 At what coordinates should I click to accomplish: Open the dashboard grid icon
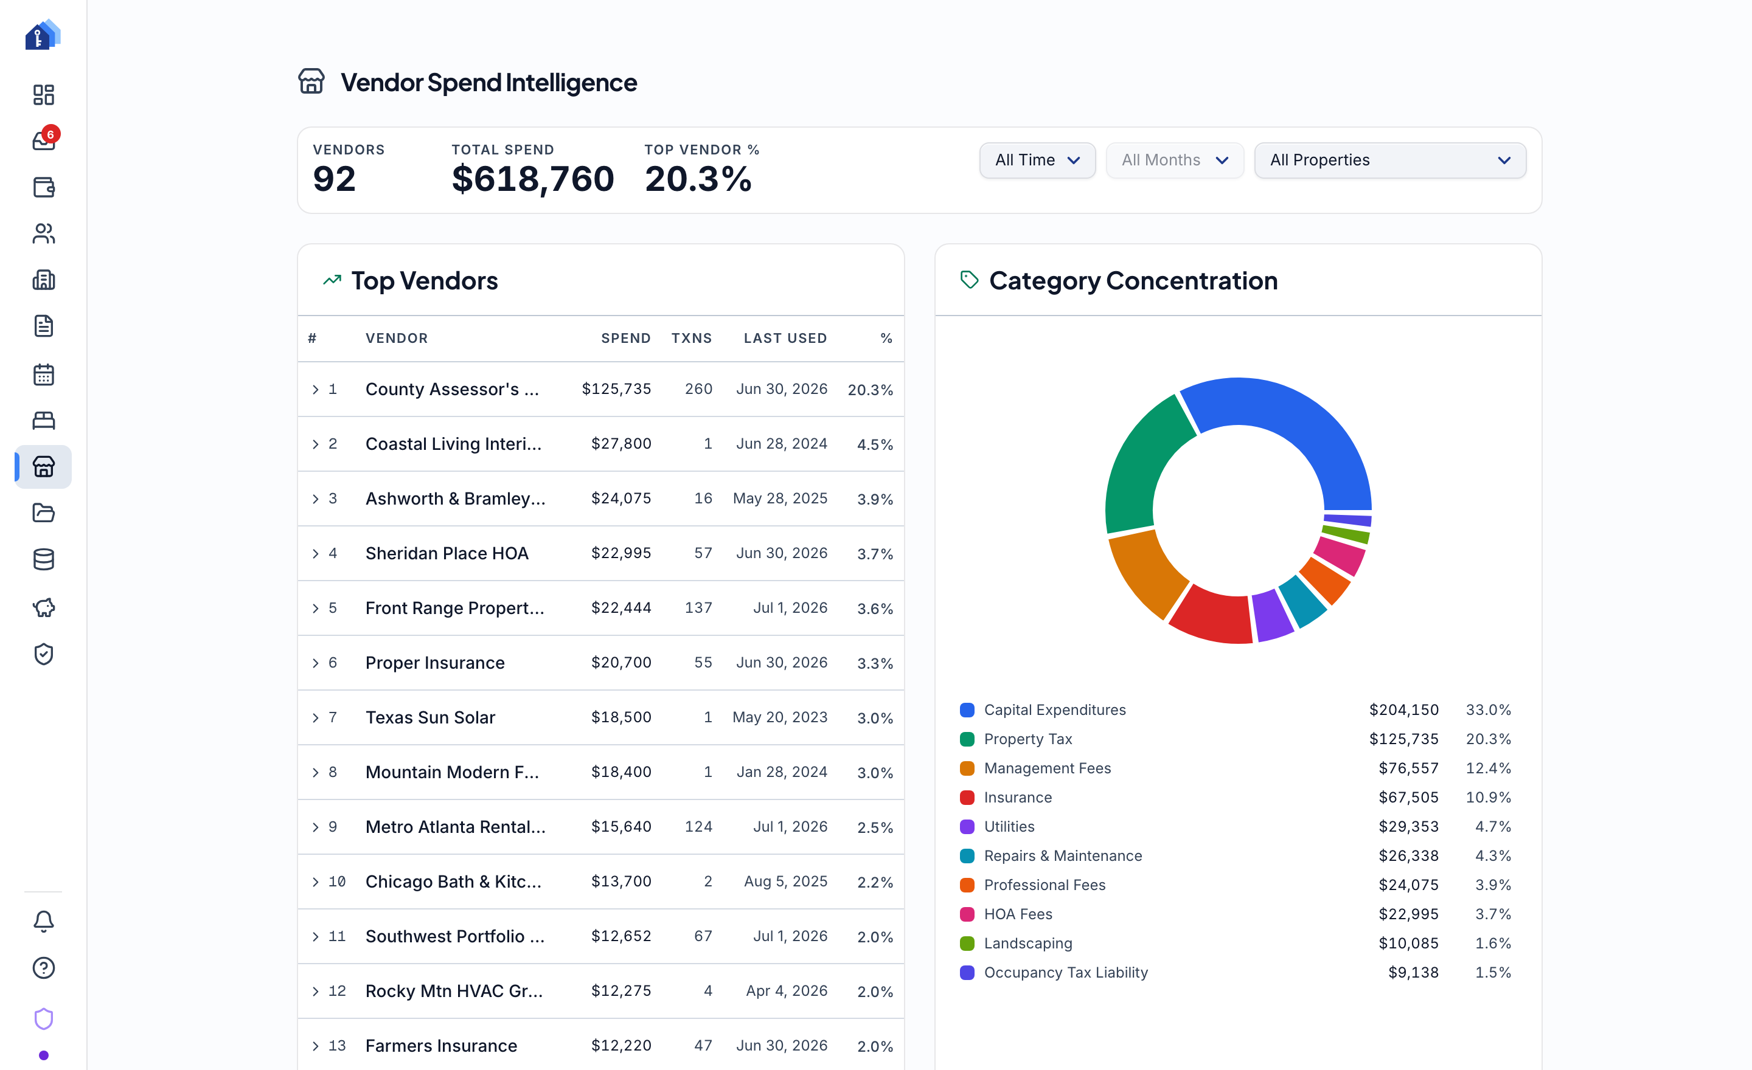[x=43, y=94]
